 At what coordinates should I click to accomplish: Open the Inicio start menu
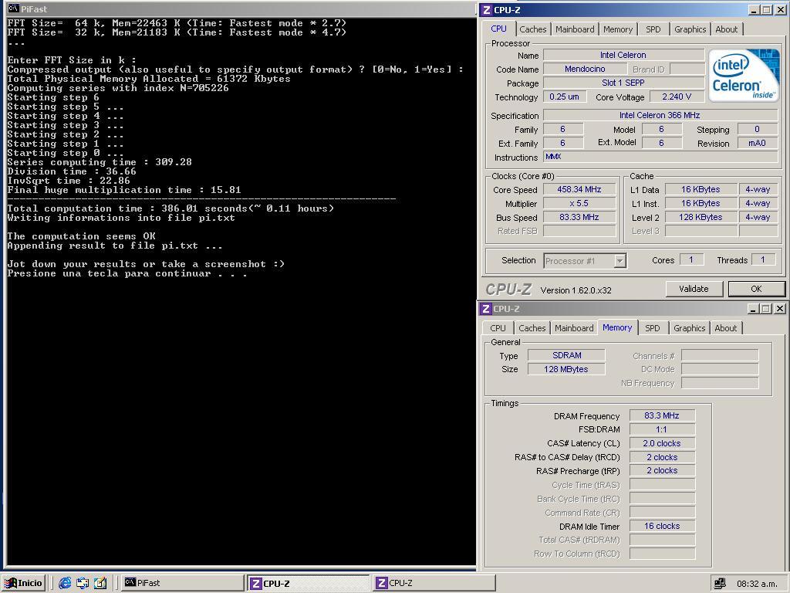pyautogui.click(x=24, y=583)
